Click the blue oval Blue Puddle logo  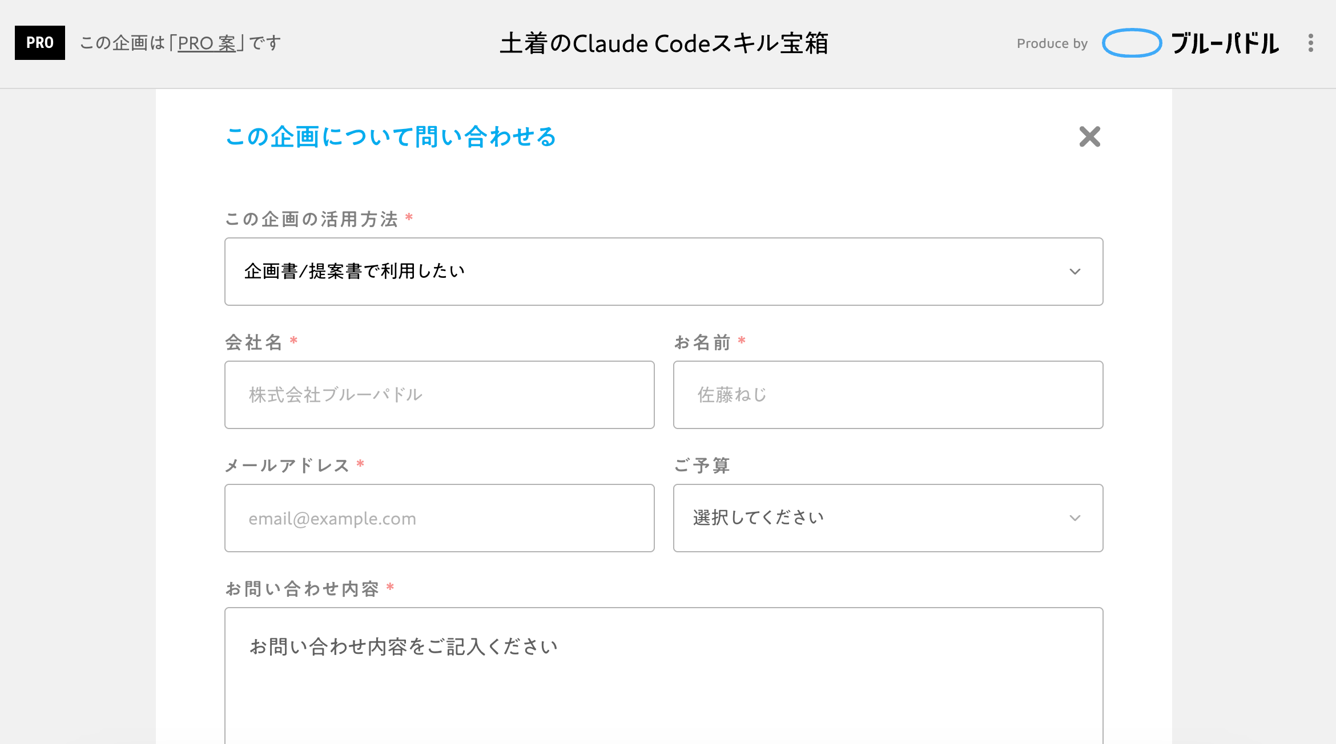point(1132,43)
